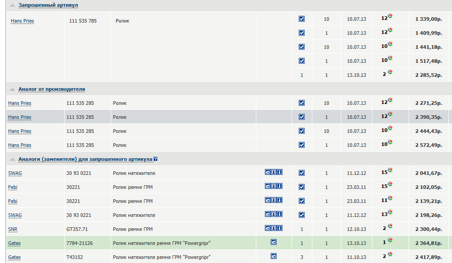The height and width of the screenshot is (263, 452).
Task: Select Ролик ремня ГРМ in SNR row
Action: 132,229
